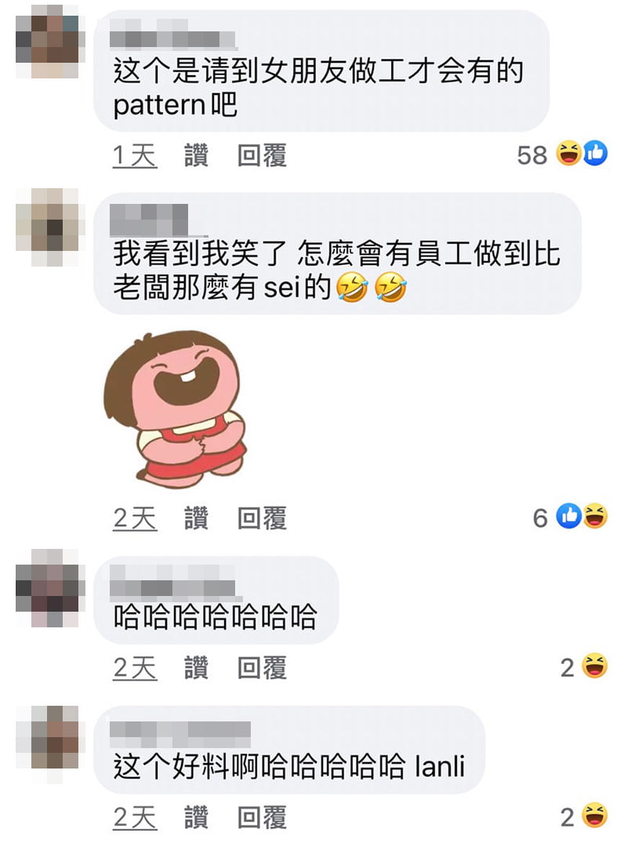Click the haha reaction icon on the 哈哈哈哈哈哈哈 comment
Screen dimensions: 627x843
595,666
